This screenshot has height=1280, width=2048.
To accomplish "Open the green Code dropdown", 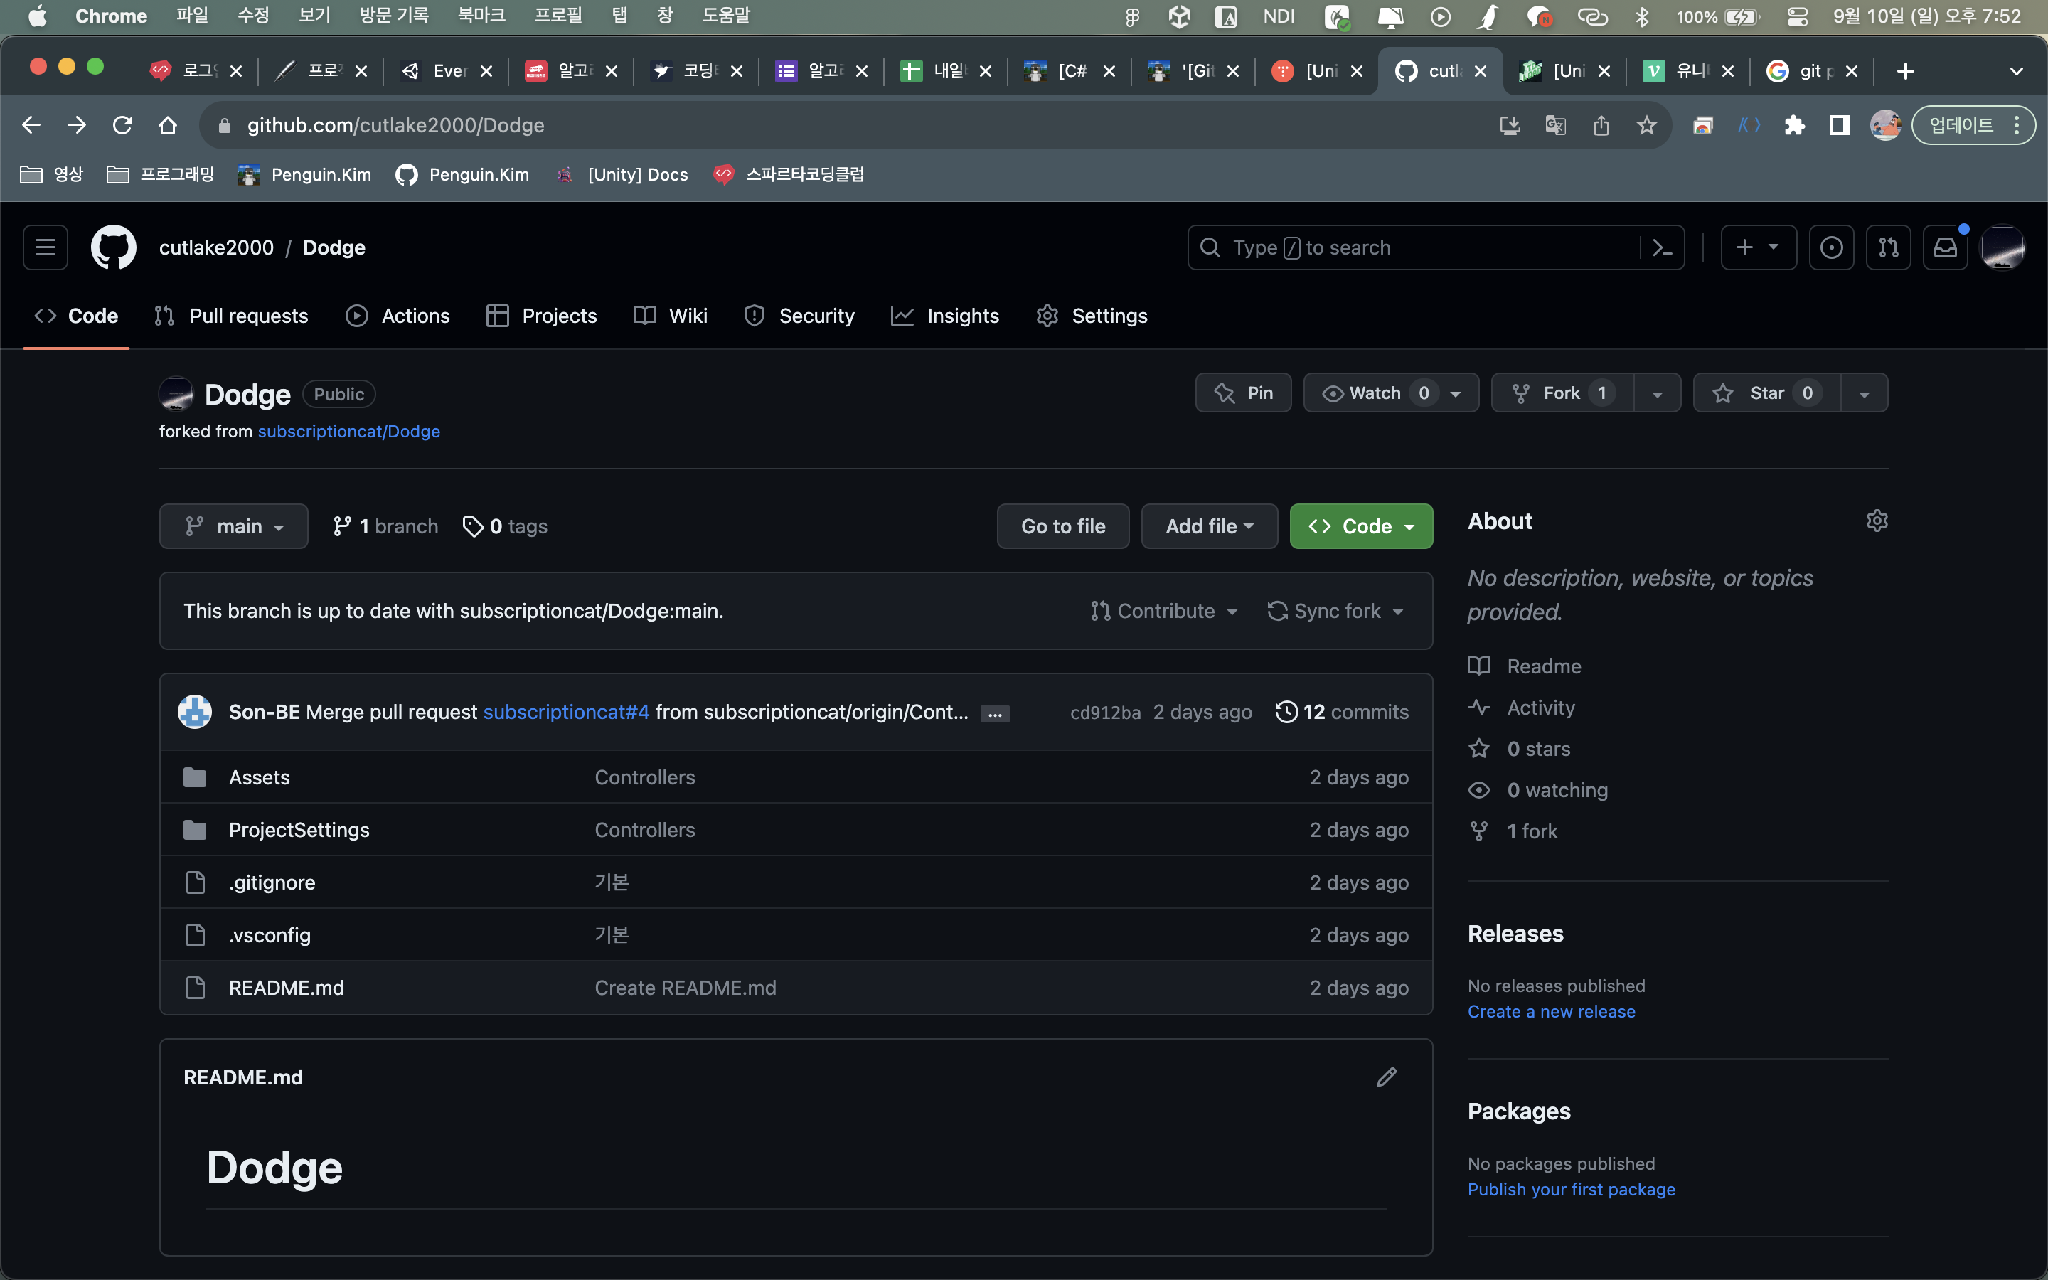I will pyautogui.click(x=1360, y=526).
